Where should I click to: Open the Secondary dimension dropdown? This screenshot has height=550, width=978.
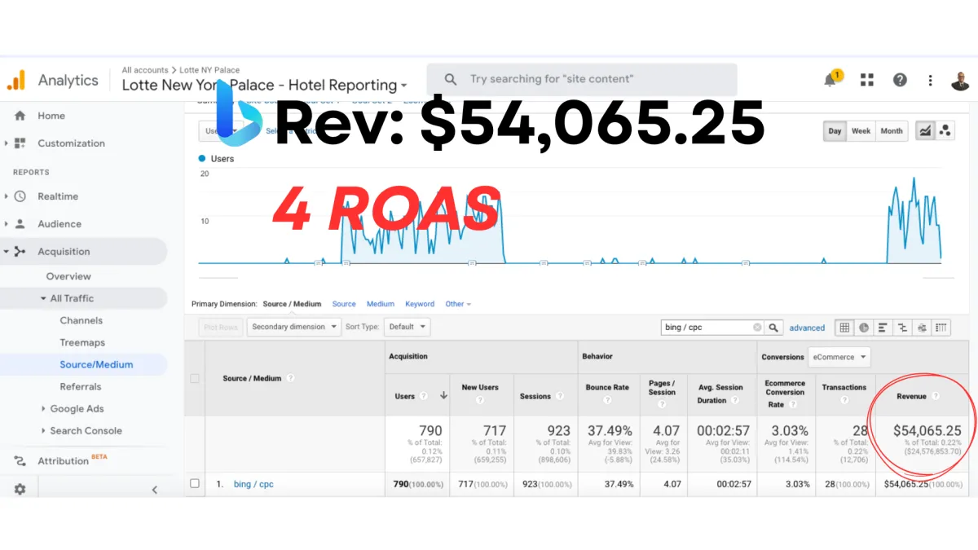pyautogui.click(x=294, y=327)
